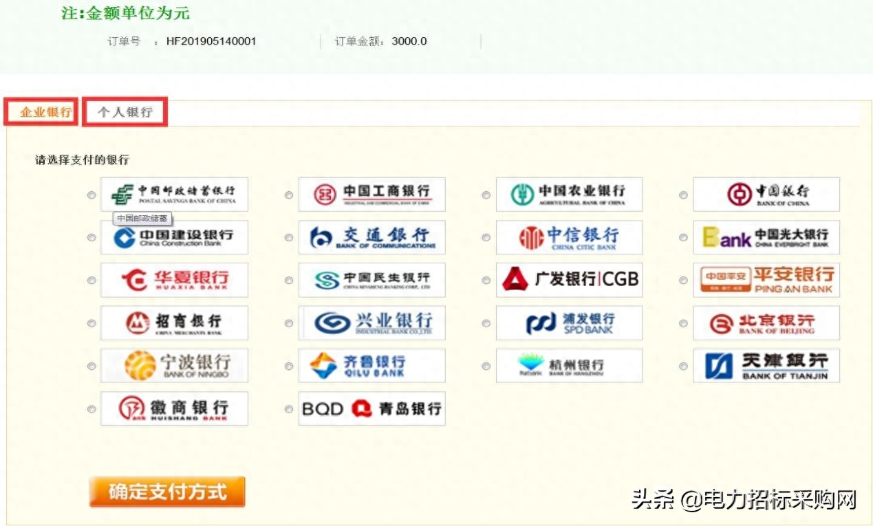The height and width of the screenshot is (526, 873).
Task: Select the Huaxia Bank radio button
Action: click(91, 281)
